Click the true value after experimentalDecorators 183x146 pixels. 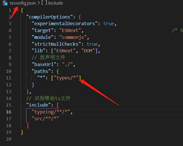[x=109, y=24]
